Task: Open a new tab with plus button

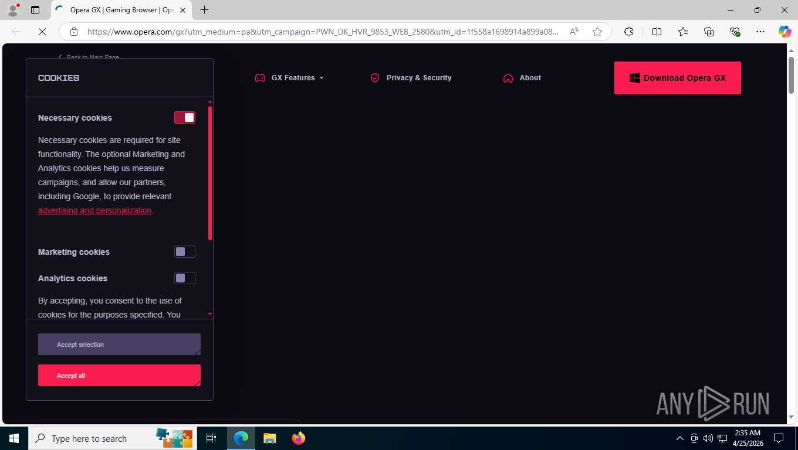Action: [204, 10]
